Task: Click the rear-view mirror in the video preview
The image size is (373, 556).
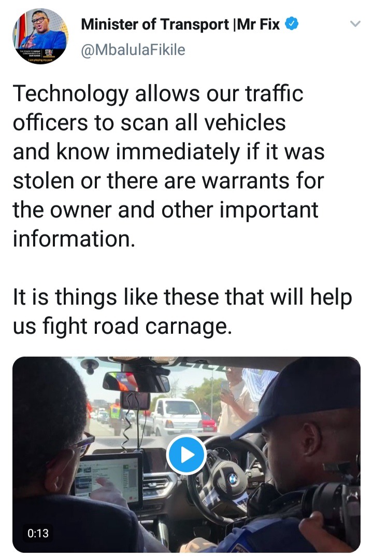Action: [136, 382]
